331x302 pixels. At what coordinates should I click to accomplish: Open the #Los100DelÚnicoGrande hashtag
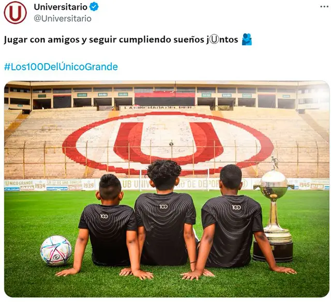pos(61,67)
